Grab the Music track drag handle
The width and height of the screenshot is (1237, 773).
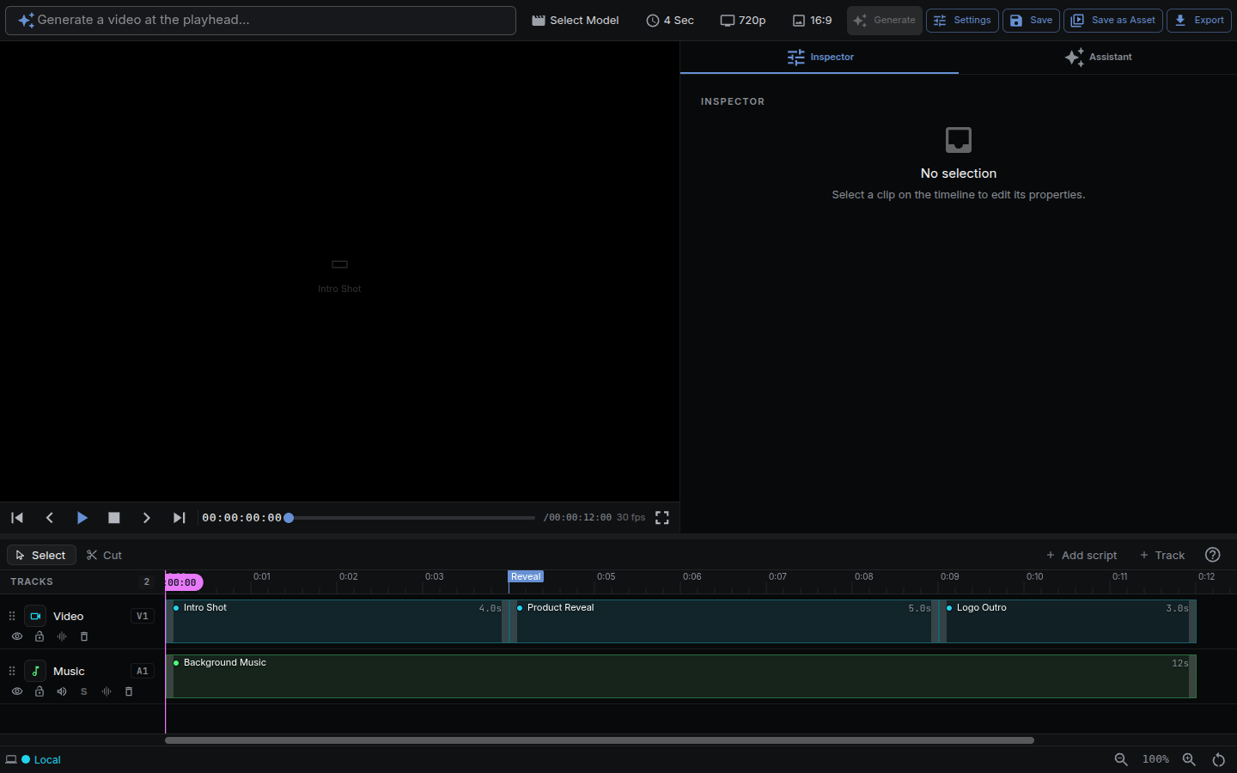(12, 671)
